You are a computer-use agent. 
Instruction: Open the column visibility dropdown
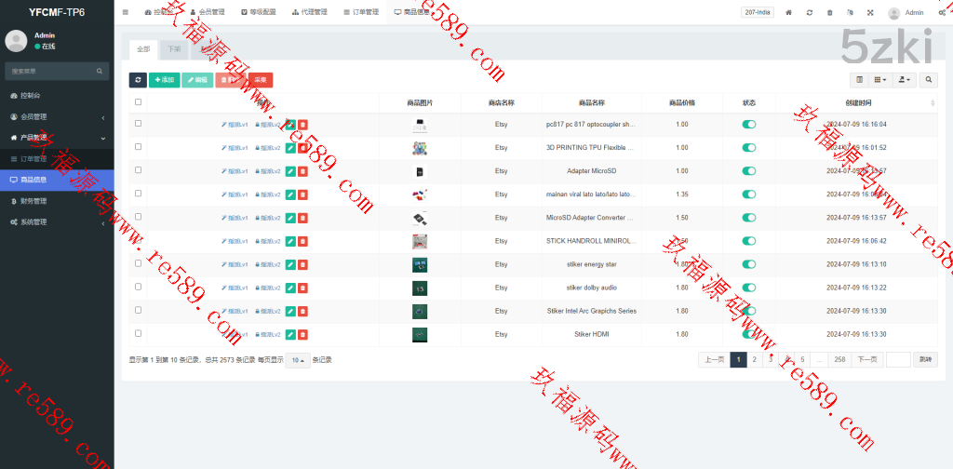880,80
